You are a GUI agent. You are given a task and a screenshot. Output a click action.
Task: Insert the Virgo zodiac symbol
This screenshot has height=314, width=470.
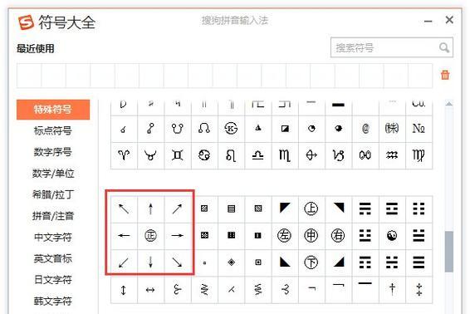click(x=419, y=155)
